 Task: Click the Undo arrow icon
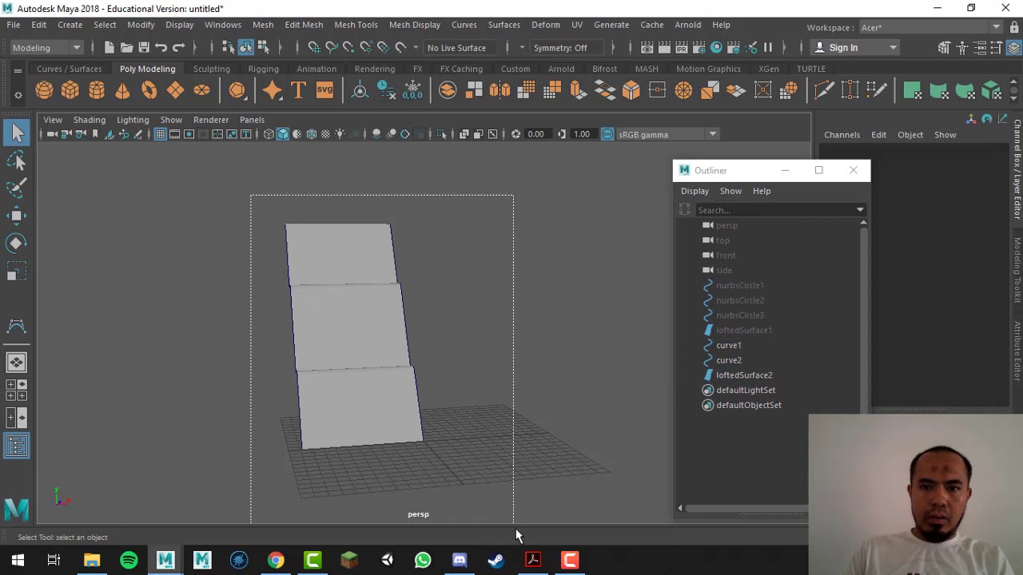pyautogui.click(x=161, y=48)
